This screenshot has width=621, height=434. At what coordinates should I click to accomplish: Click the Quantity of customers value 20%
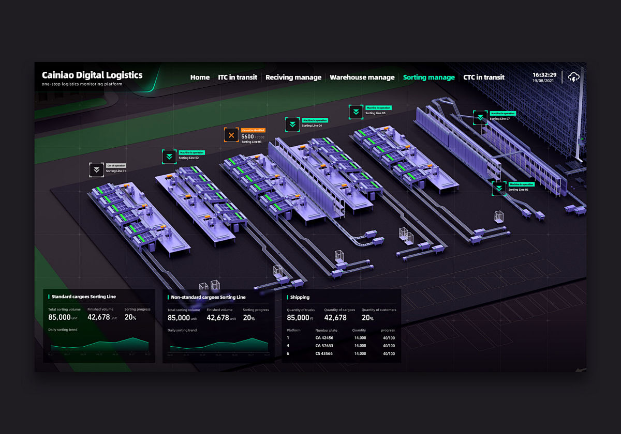coord(367,318)
